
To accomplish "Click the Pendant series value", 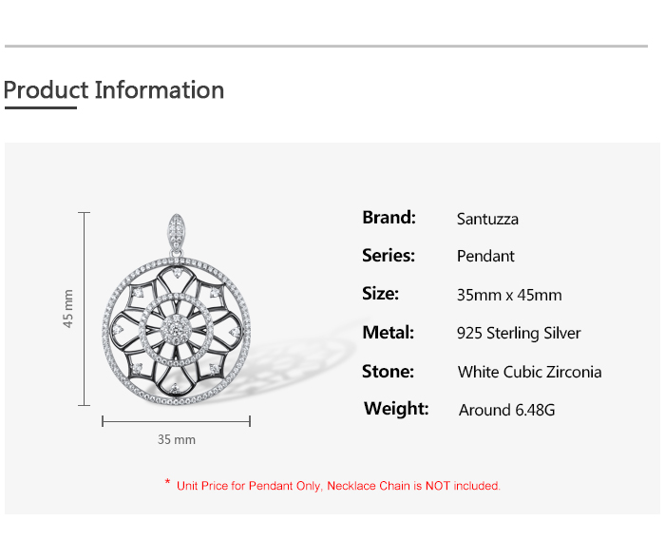I will click(x=485, y=256).
